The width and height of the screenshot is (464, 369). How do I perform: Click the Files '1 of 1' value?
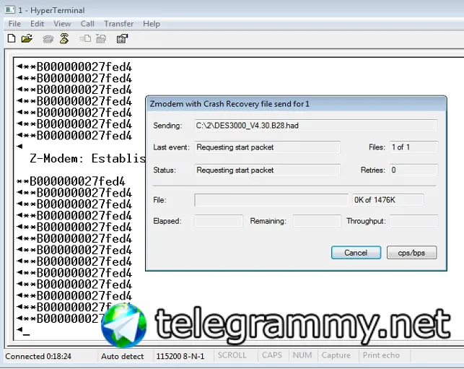tap(413, 147)
